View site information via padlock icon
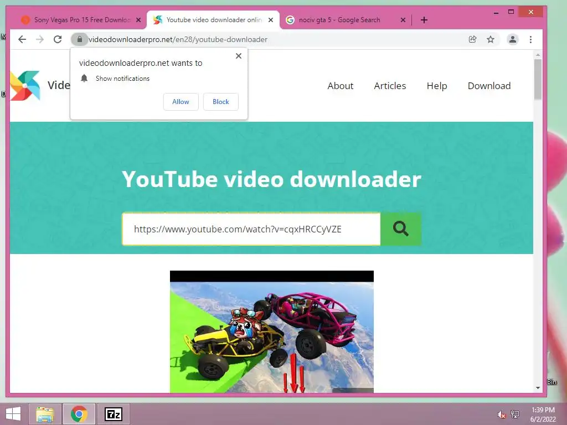The height and width of the screenshot is (425, 567). (80, 39)
